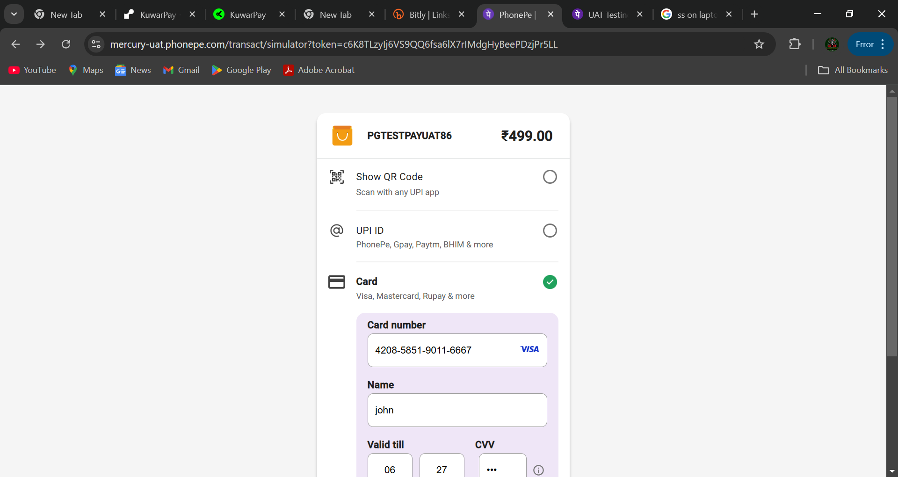
Task: Open the All Bookmarks folder
Action: point(853,70)
